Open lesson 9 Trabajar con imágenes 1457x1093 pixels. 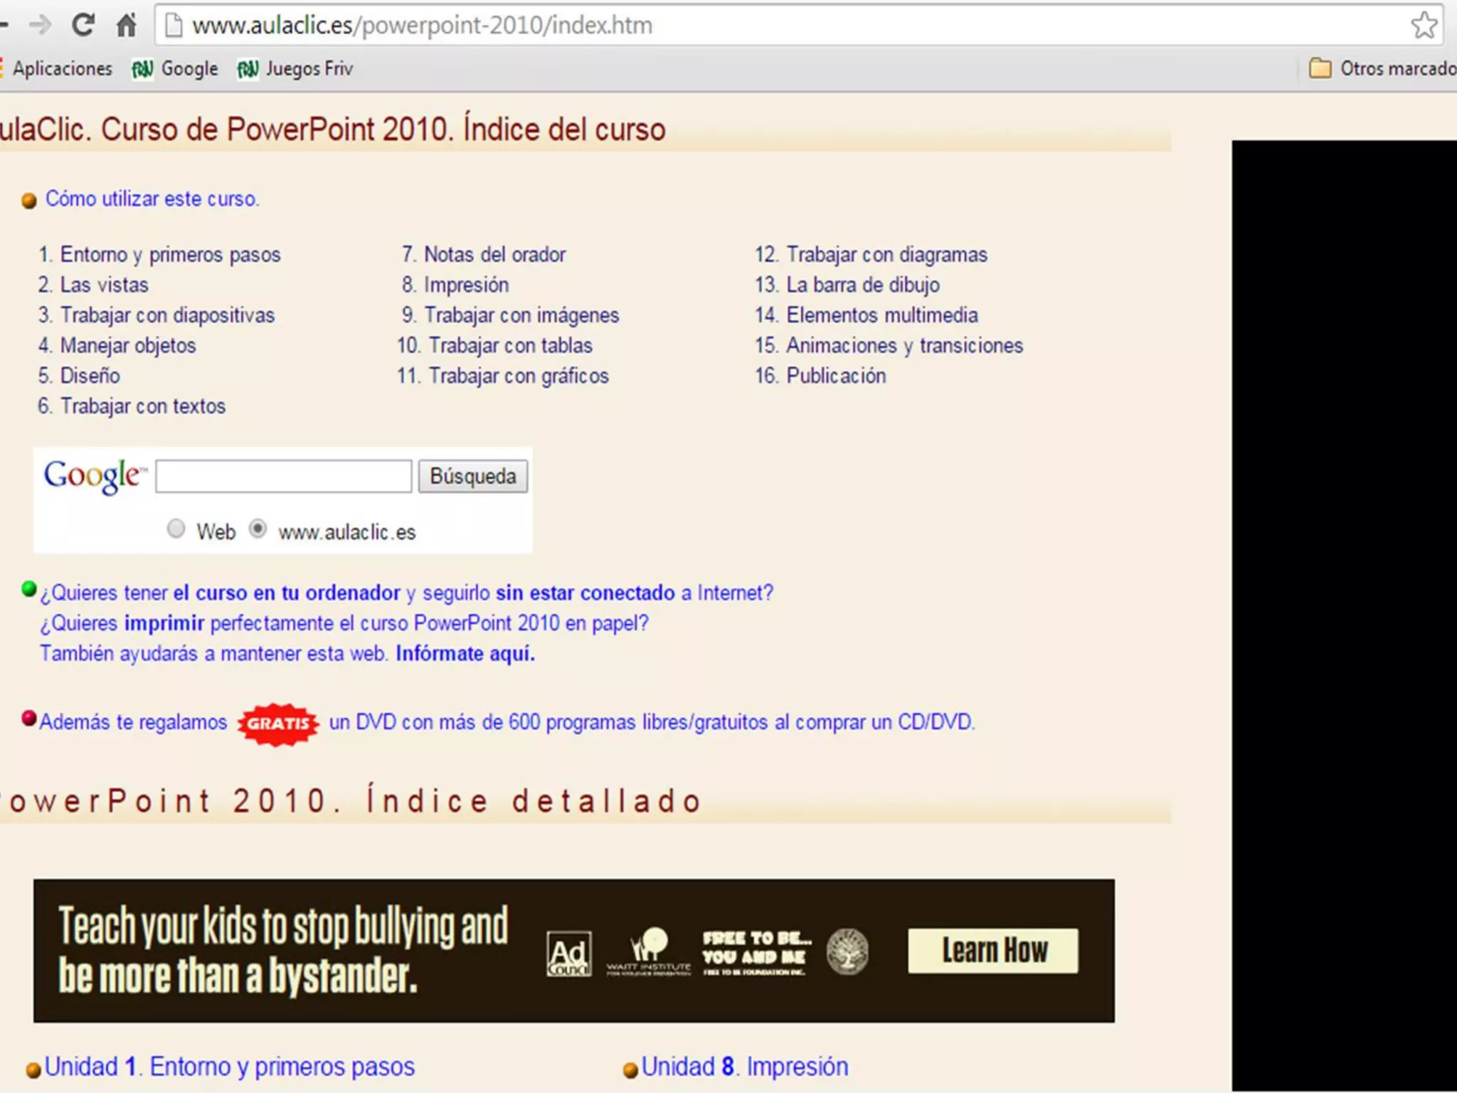pos(521,315)
